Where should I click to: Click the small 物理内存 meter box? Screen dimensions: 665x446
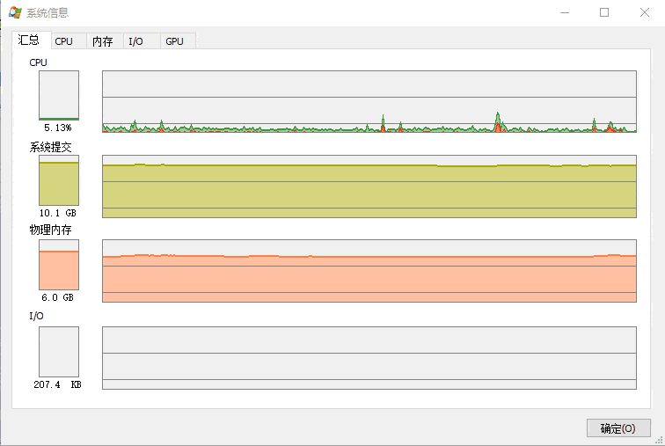click(x=59, y=265)
